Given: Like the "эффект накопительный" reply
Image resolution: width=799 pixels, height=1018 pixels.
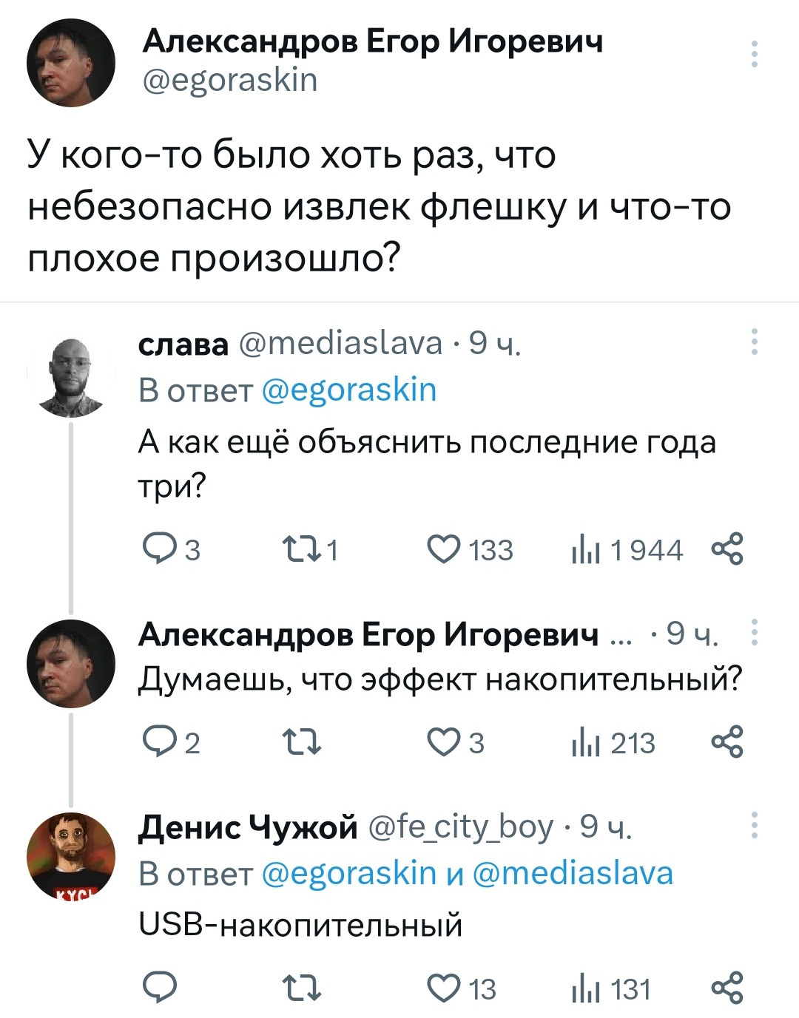Looking at the screenshot, I should coord(445,742).
